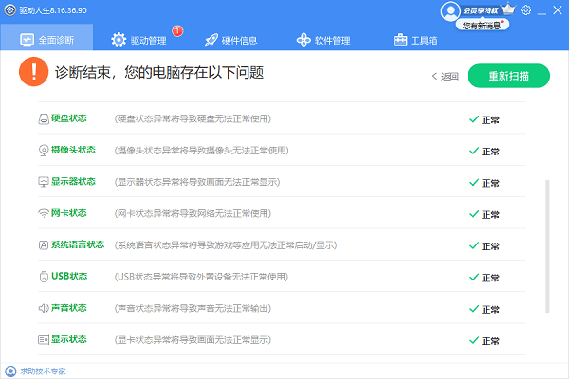Open the 工具箱 tab

coord(415,40)
